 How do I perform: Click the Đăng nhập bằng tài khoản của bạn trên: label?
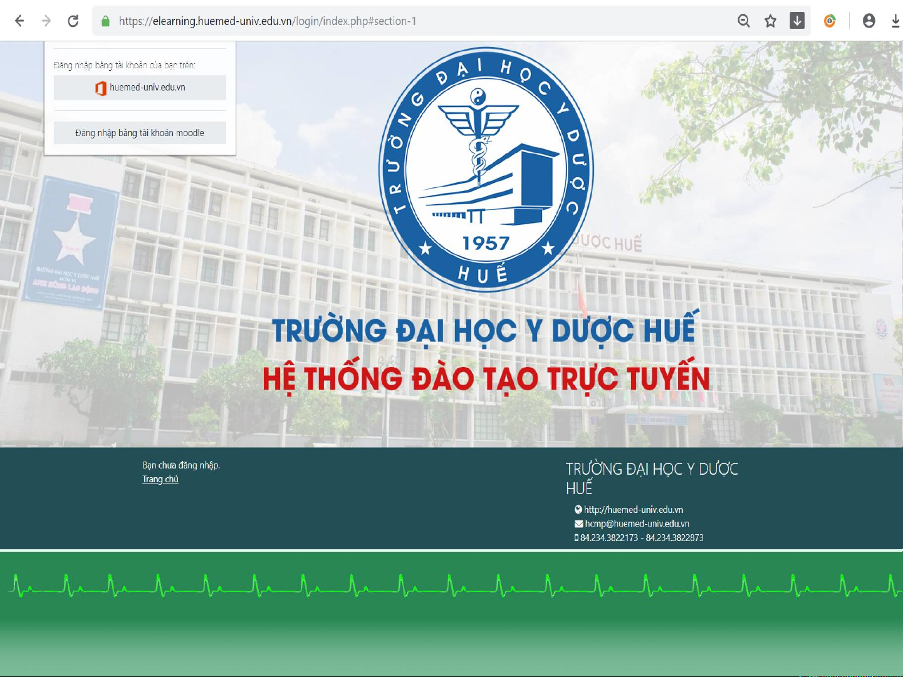(x=125, y=65)
